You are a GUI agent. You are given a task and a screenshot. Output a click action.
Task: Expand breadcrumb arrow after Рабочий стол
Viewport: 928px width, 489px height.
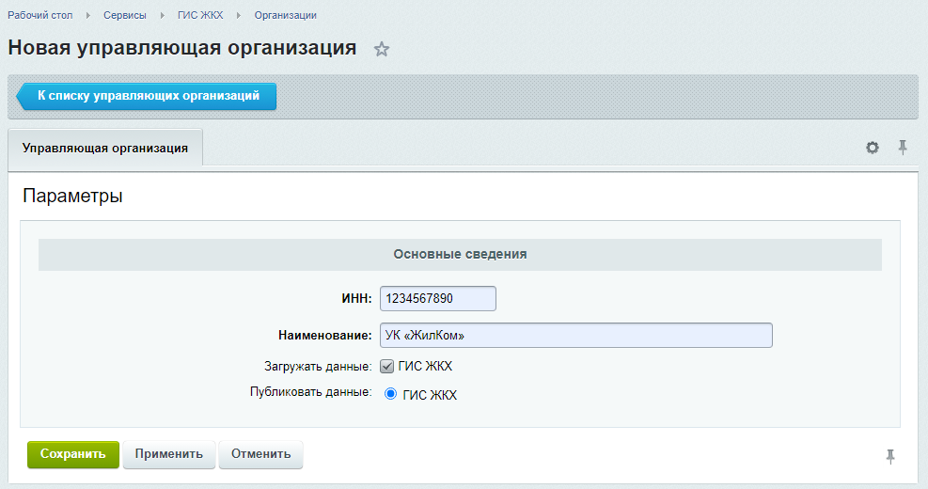pyautogui.click(x=88, y=16)
